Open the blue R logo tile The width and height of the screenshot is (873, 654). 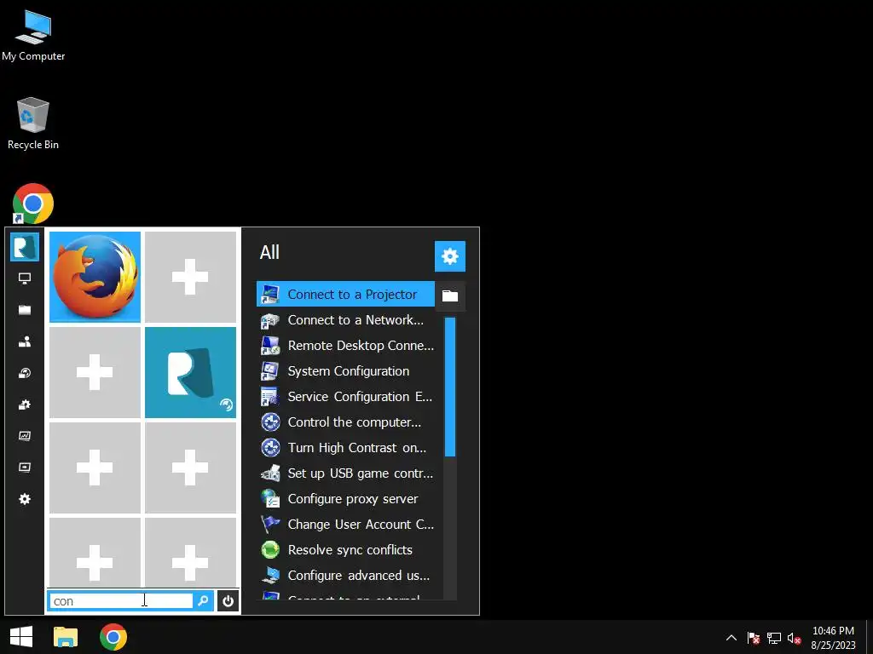190,372
